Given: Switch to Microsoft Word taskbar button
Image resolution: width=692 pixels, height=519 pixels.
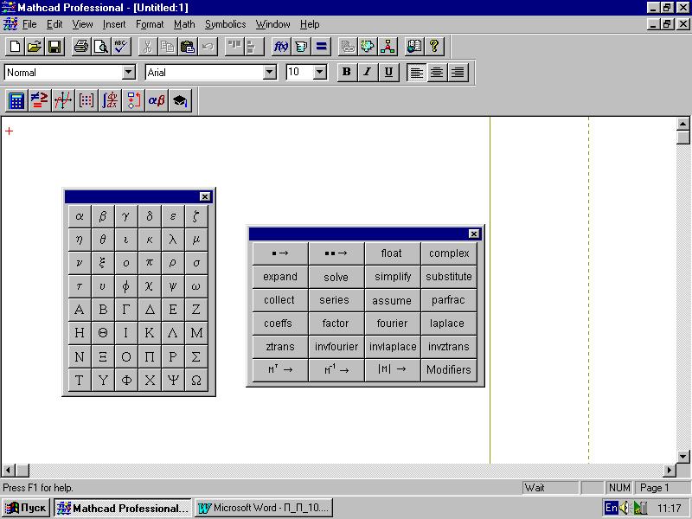Looking at the screenshot, I should (264, 508).
